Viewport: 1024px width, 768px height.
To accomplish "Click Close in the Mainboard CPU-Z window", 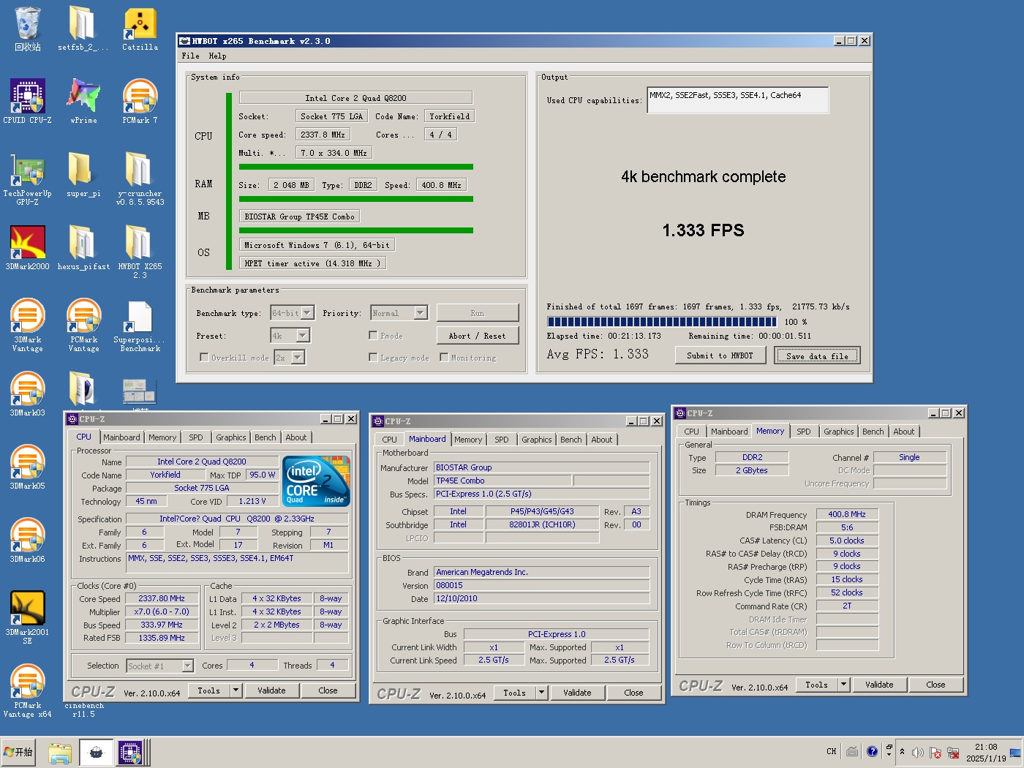I will point(633,693).
